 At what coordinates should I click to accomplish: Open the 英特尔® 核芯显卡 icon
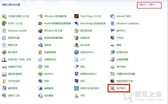[x=76, y=88]
